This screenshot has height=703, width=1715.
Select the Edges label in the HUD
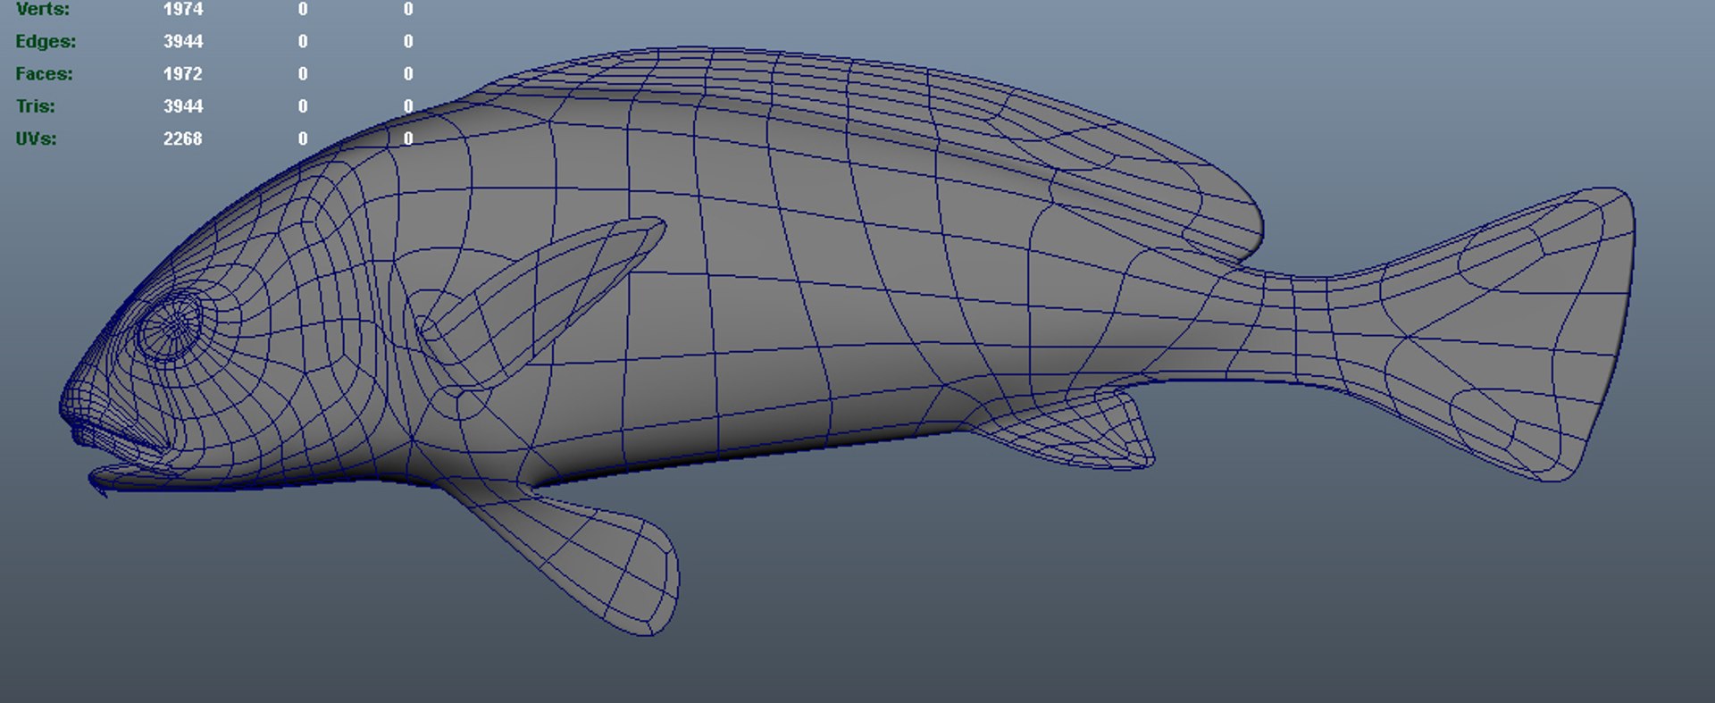(46, 41)
